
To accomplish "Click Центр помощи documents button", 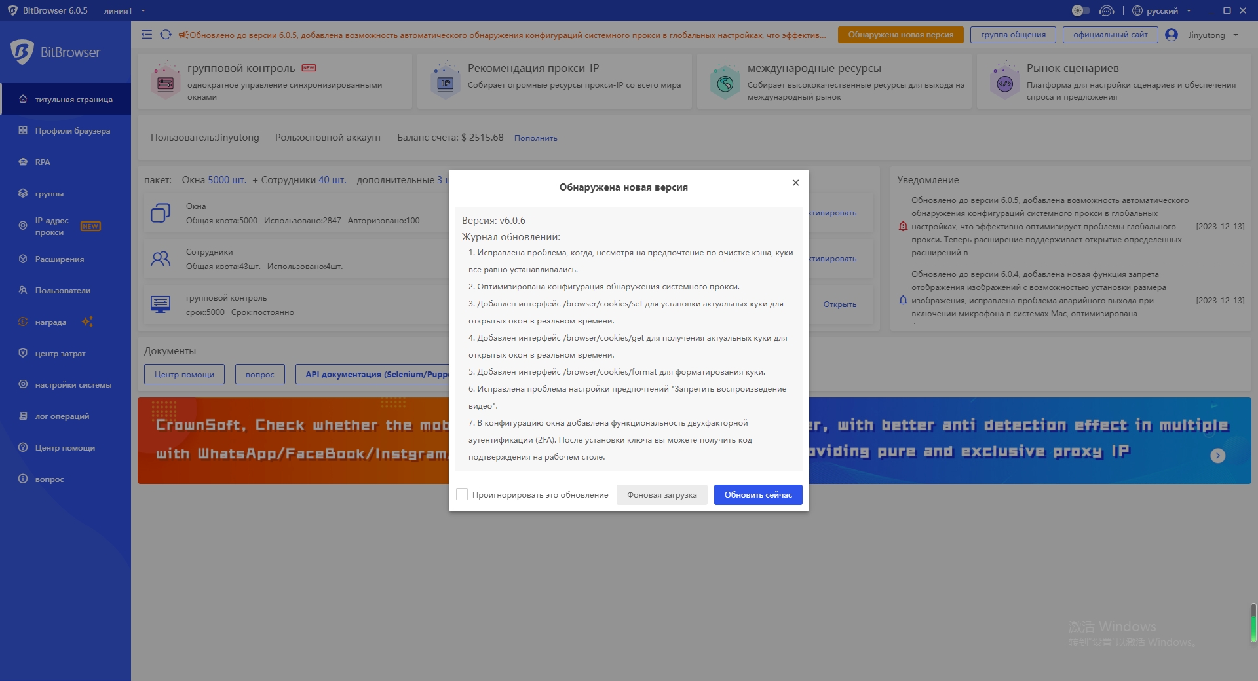I will 184,374.
